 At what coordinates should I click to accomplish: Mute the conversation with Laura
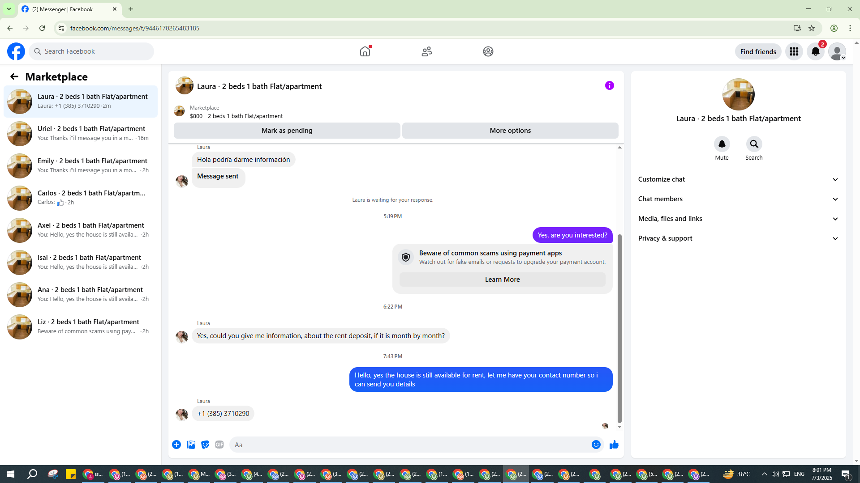(722, 144)
